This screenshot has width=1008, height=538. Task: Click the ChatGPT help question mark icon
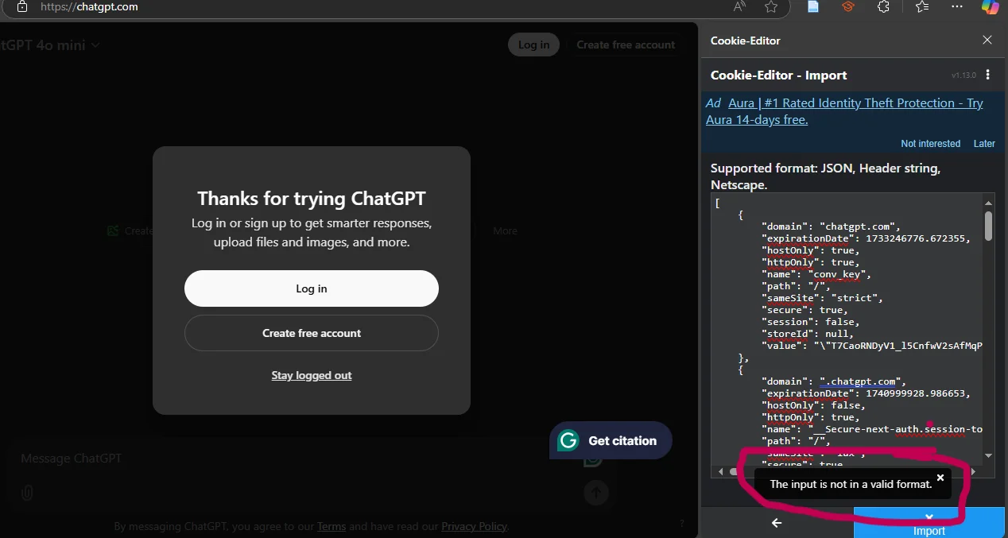pos(681,523)
